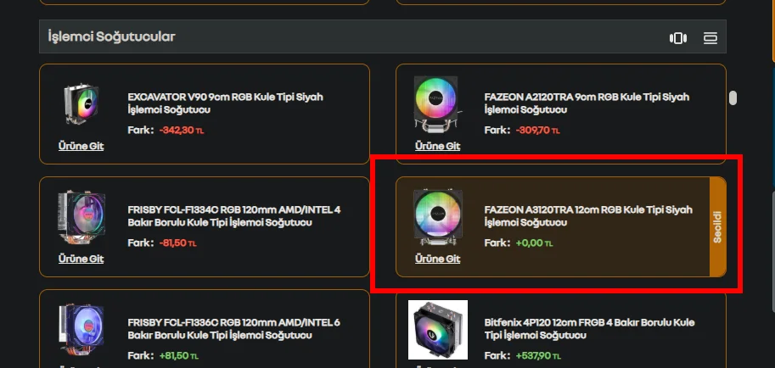Image resolution: width=775 pixels, height=368 pixels.
Task: Open Ürüne Git link for EXCAVATOR V90
Action: pos(81,146)
